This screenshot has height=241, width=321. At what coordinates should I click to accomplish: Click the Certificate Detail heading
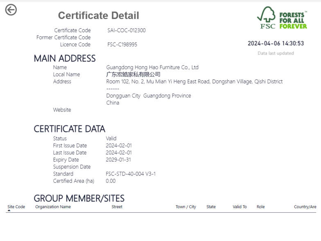click(98, 16)
